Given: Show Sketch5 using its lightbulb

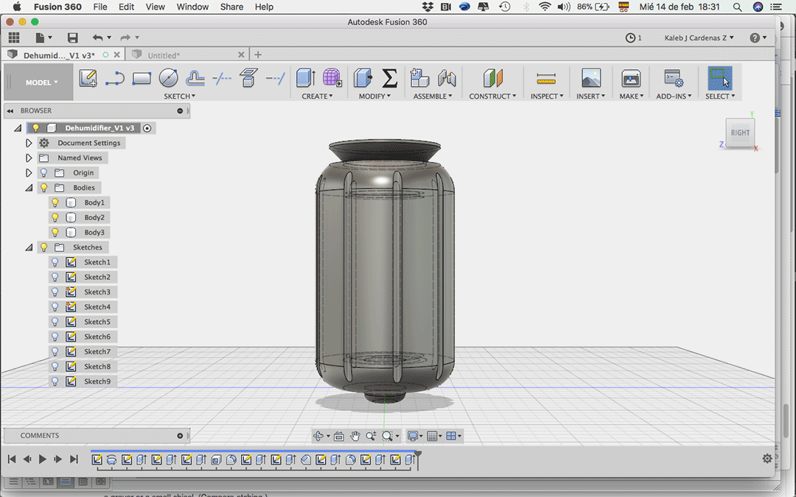Looking at the screenshot, I should tap(55, 322).
